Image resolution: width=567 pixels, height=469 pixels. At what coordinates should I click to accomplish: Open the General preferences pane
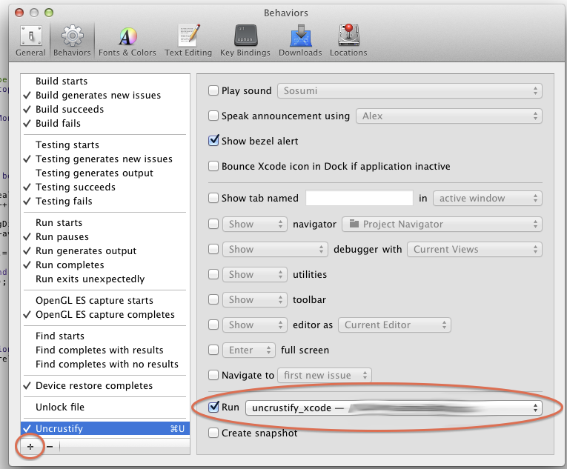click(x=30, y=40)
